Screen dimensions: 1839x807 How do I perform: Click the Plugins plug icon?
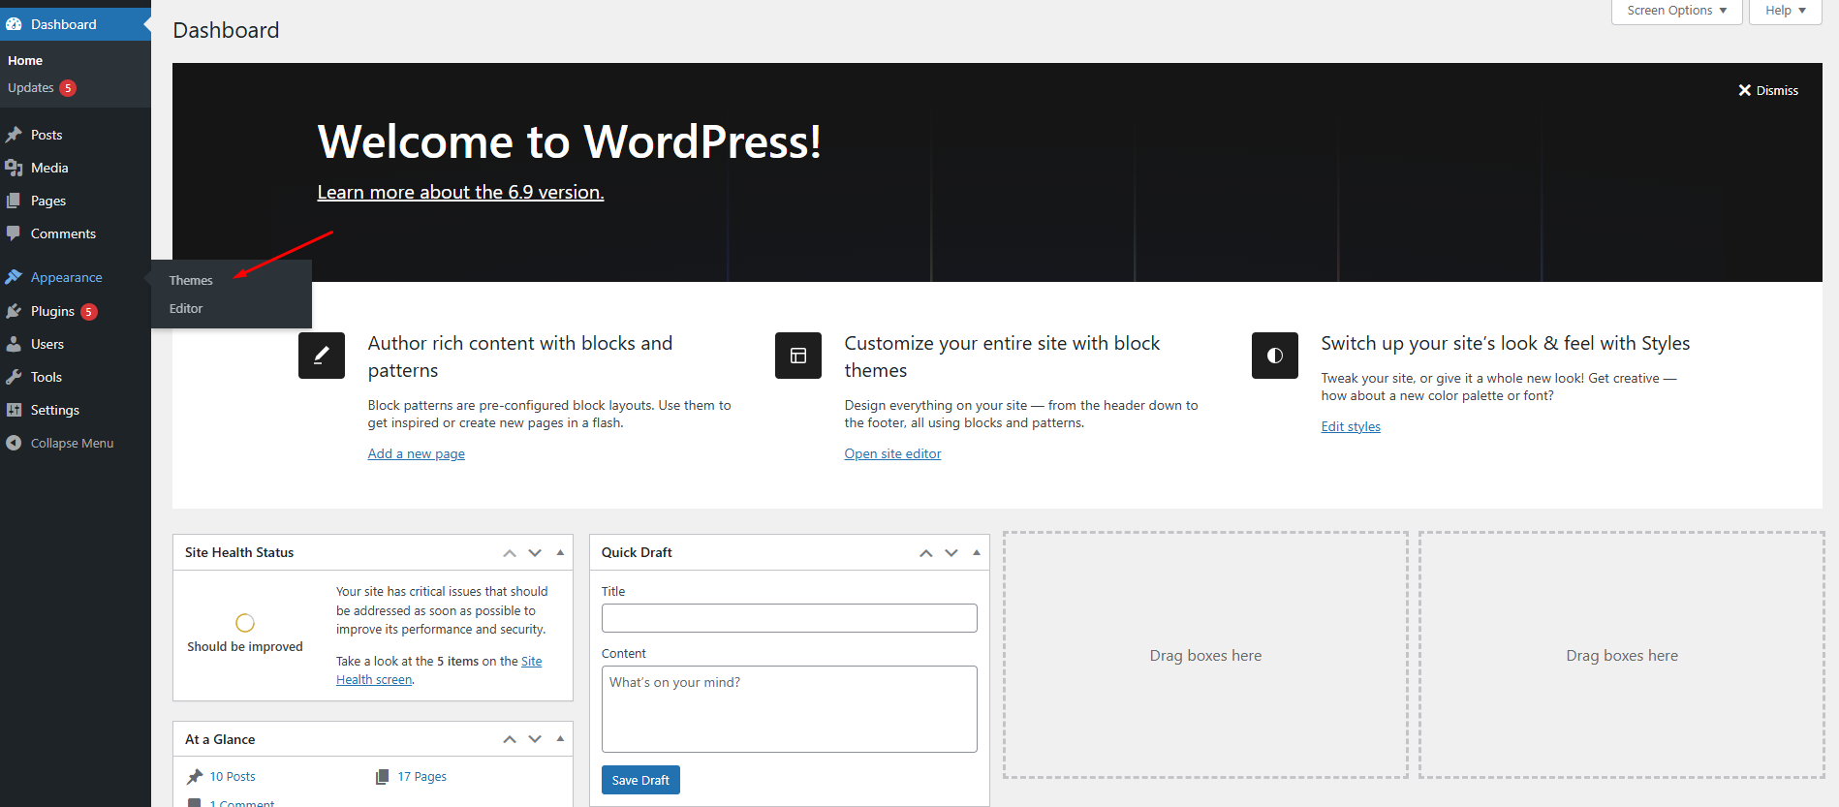click(x=14, y=311)
